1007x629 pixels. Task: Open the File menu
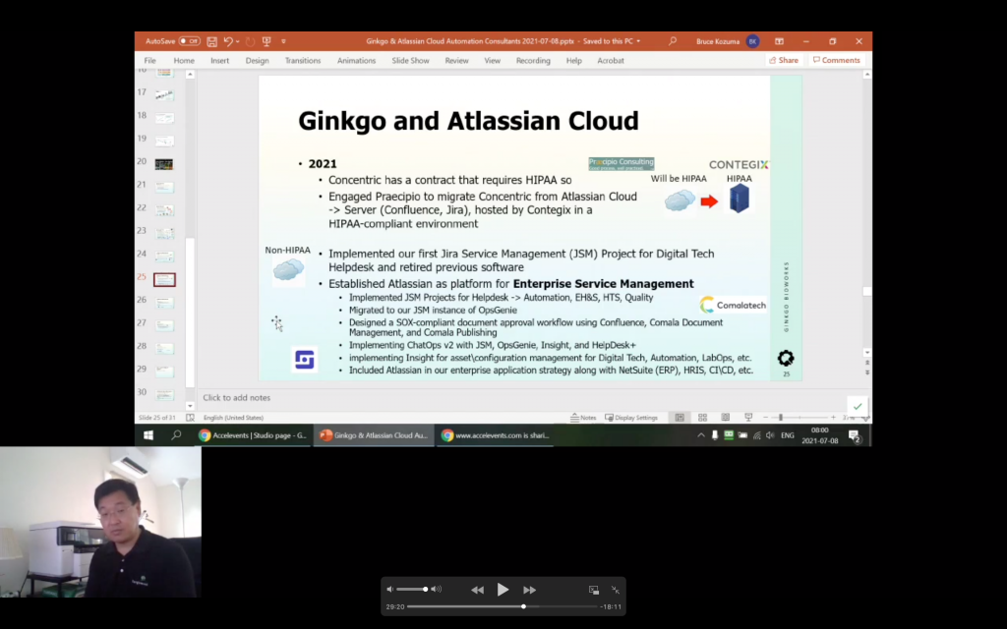(149, 60)
